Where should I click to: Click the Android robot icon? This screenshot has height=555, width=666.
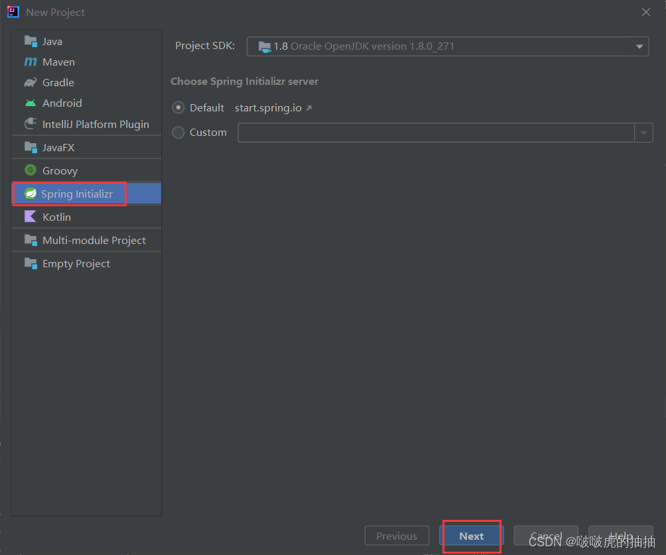tap(31, 103)
